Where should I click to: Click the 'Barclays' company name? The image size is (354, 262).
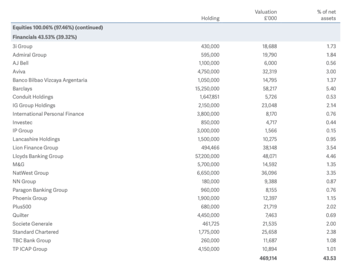[x=22, y=89]
